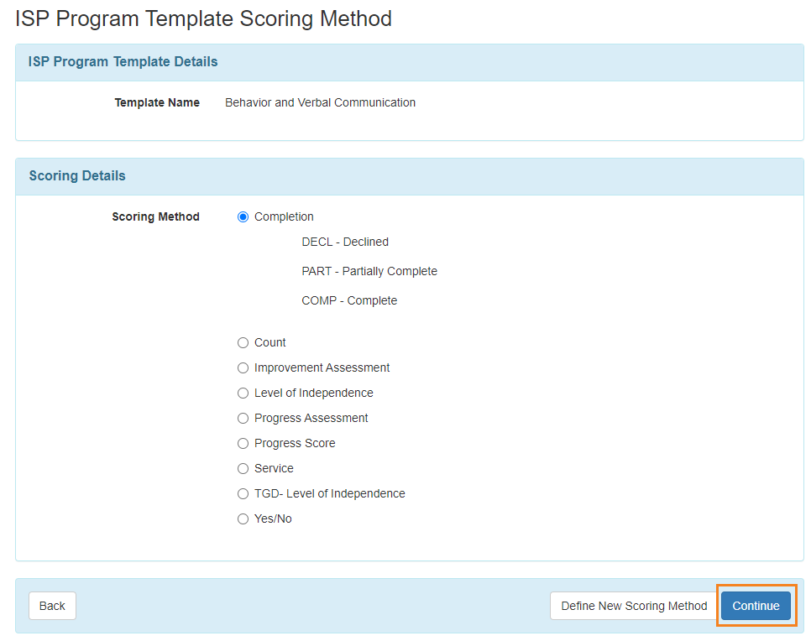Click the template name 'Behavior and Verbal Communication'
The height and width of the screenshot is (641, 811).
[x=320, y=103]
